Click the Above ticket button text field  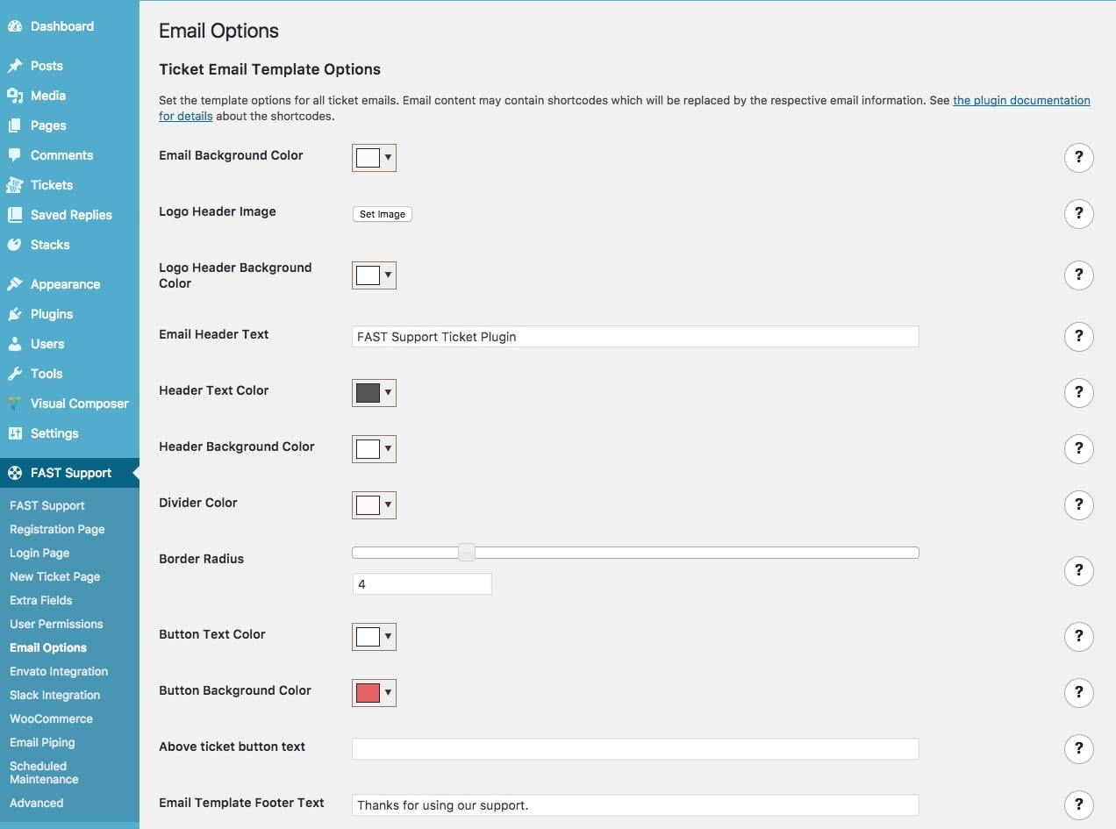[634, 748]
